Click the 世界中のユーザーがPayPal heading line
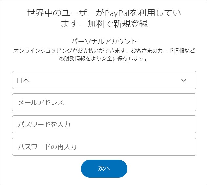207x185 pixels. (104, 14)
